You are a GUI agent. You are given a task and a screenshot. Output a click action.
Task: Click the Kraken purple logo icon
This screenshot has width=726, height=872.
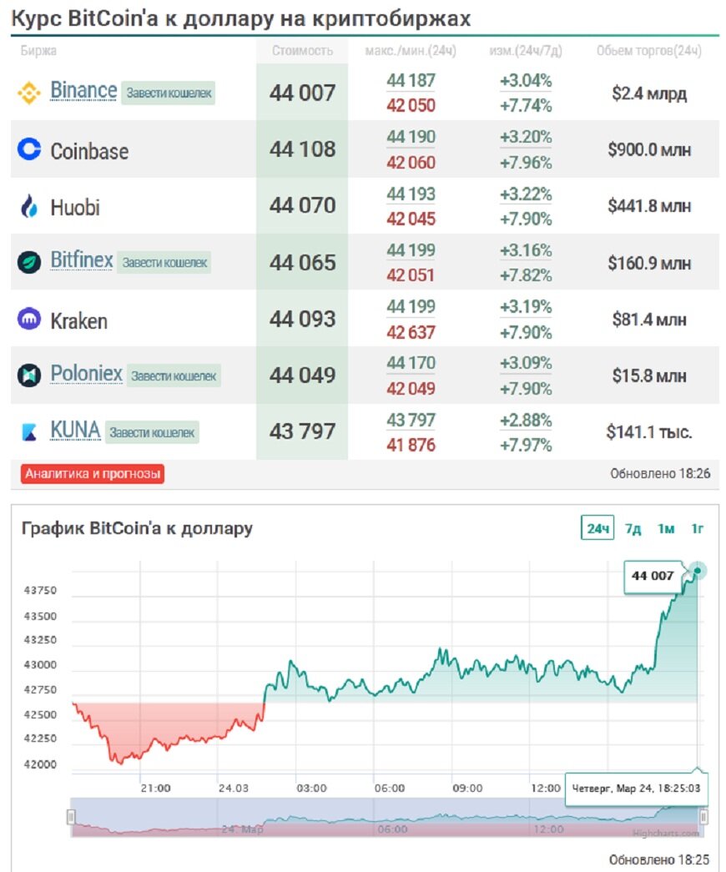pyautogui.click(x=29, y=319)
